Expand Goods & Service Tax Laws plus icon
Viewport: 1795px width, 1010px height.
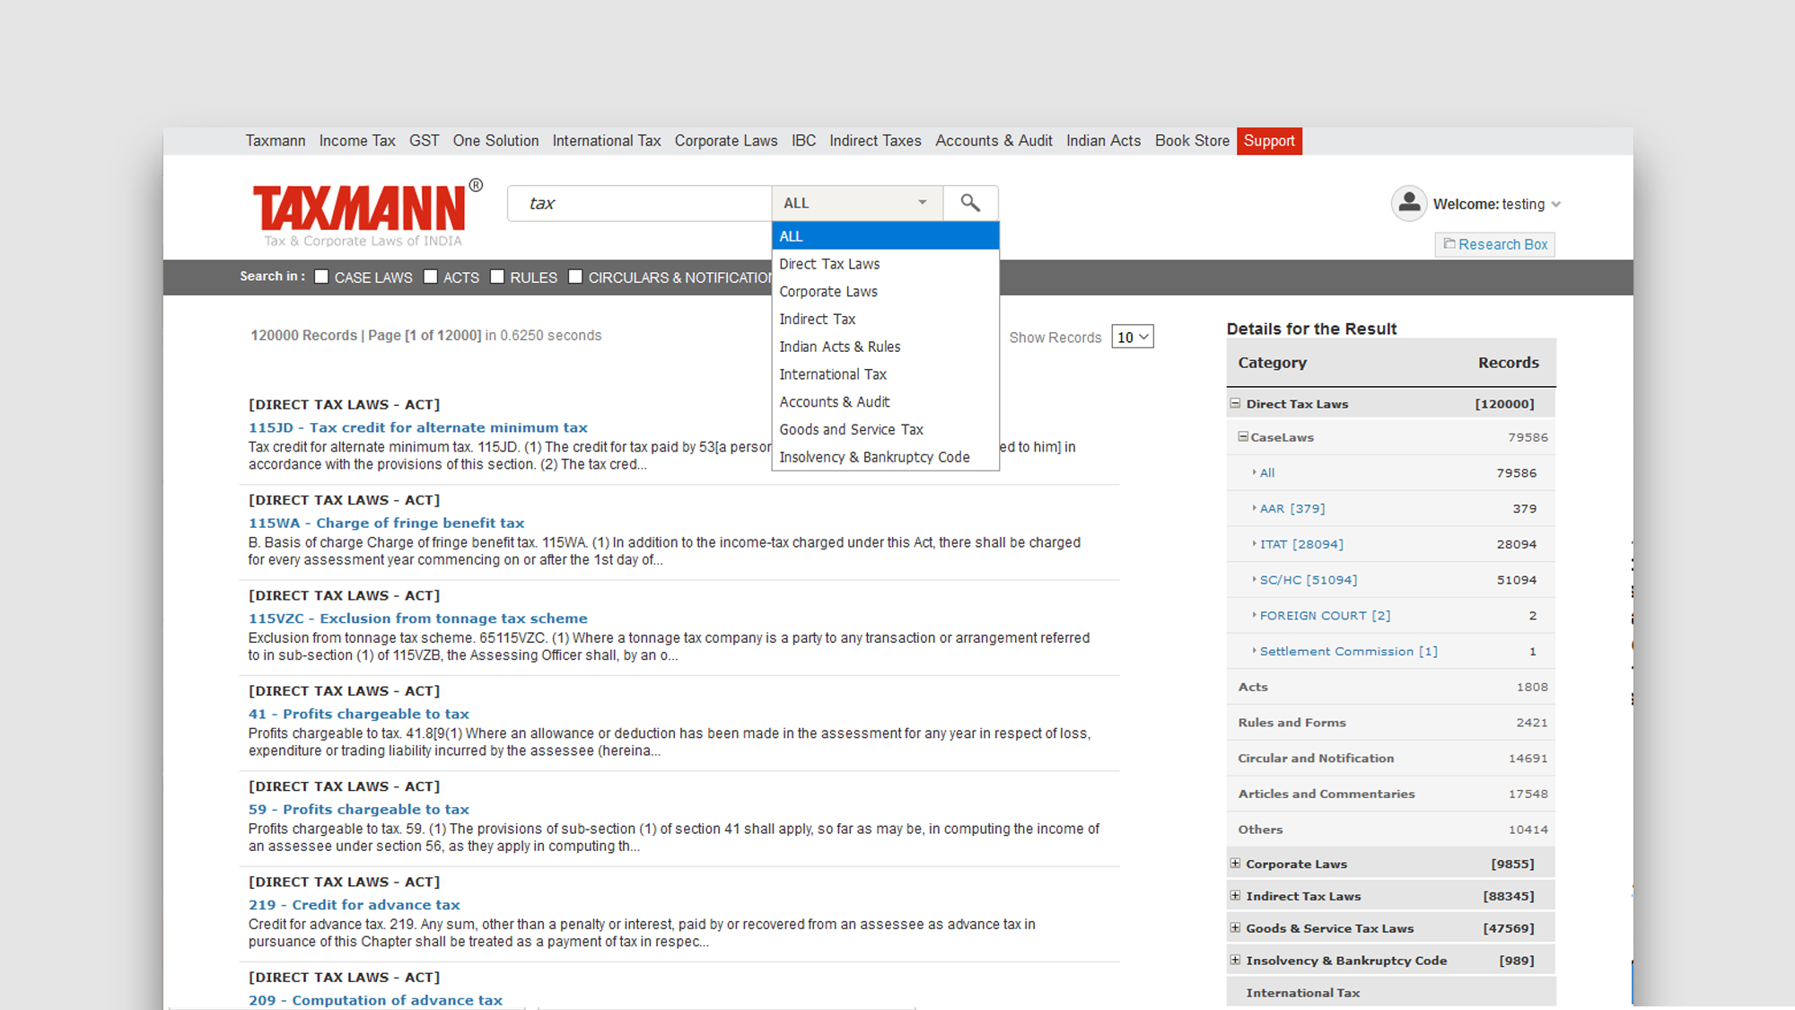(1235, 928)
